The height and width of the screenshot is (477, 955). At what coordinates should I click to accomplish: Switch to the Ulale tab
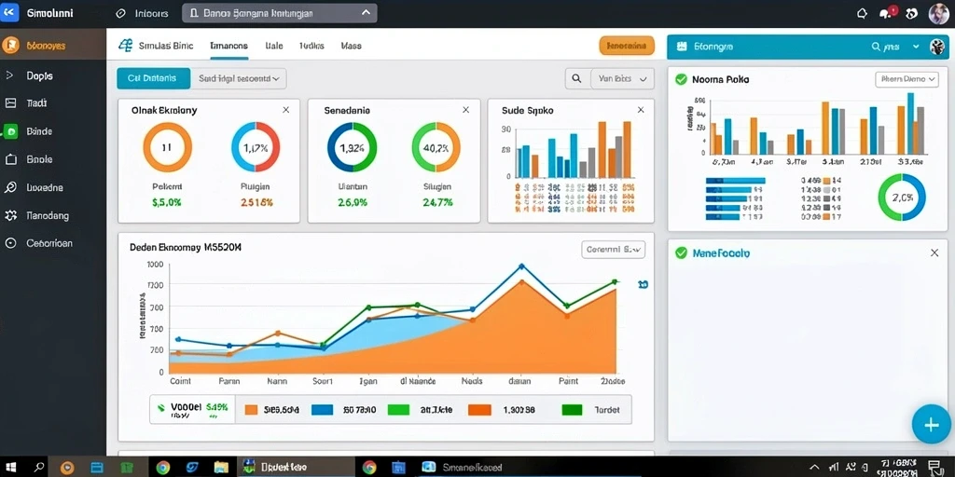pyautogui.click(x=274, y=46)
